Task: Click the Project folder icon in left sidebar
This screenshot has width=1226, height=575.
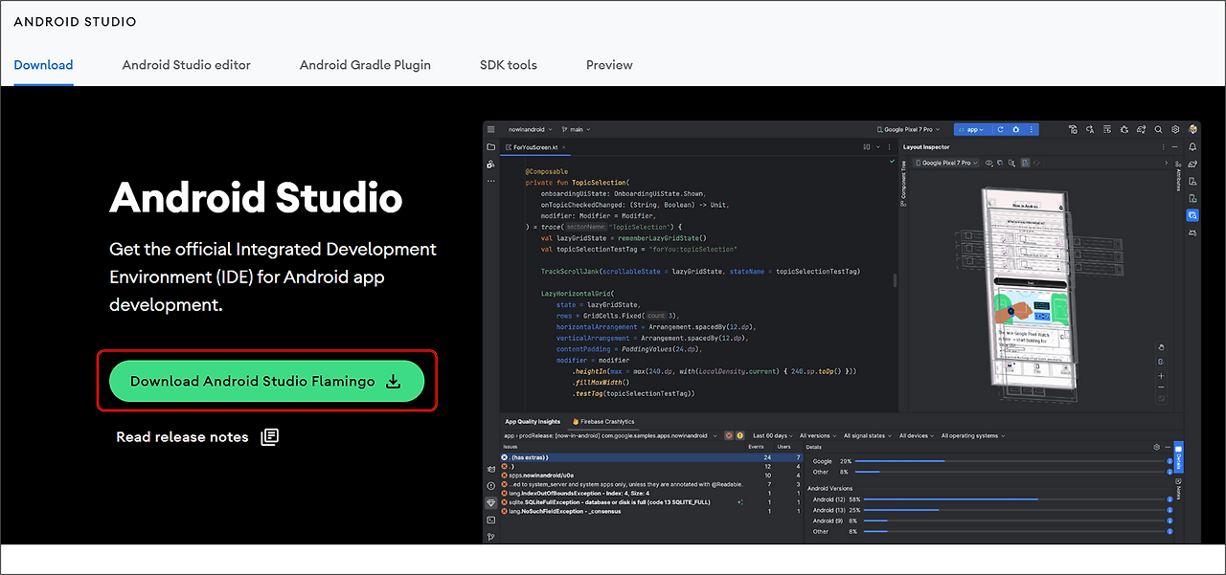Action: click(491, 146)
